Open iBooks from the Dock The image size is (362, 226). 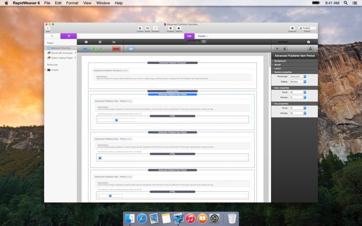(202, 218)
